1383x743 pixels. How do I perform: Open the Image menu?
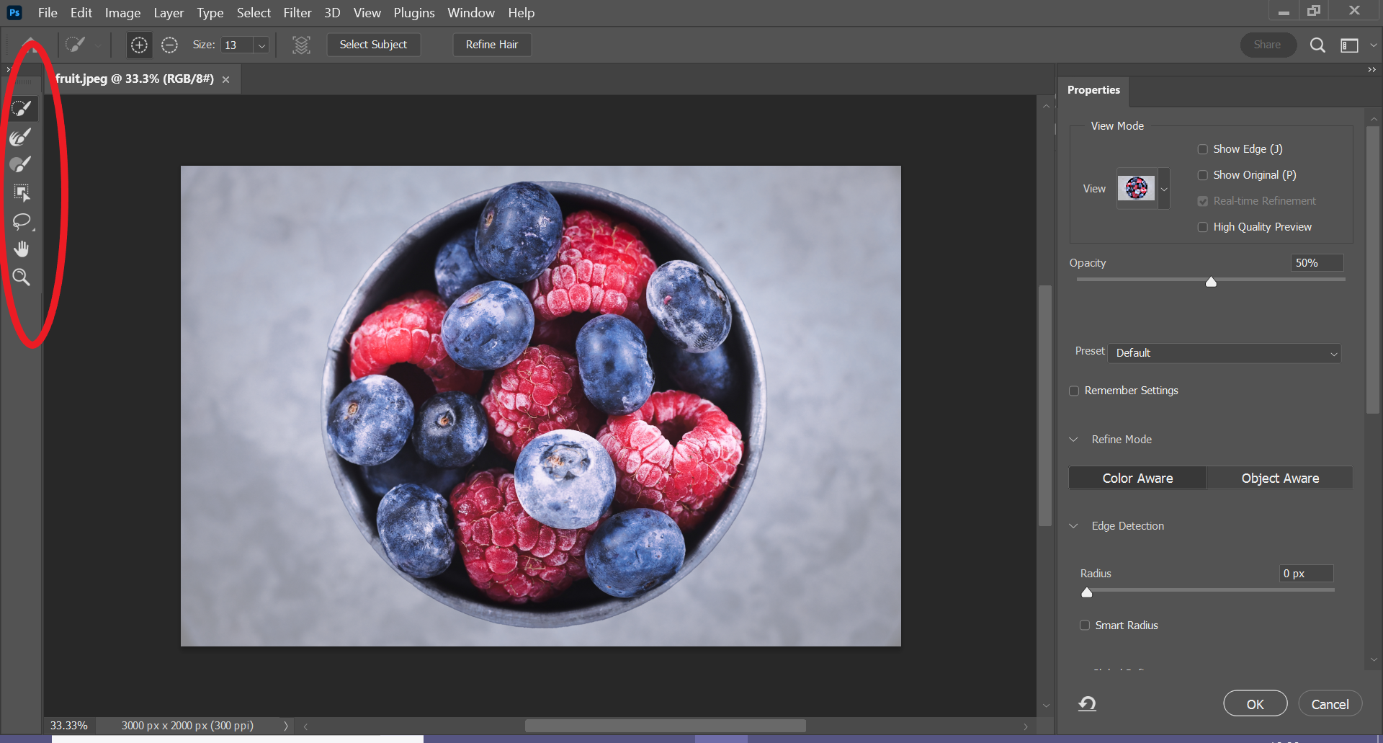(x=122, y=13)
